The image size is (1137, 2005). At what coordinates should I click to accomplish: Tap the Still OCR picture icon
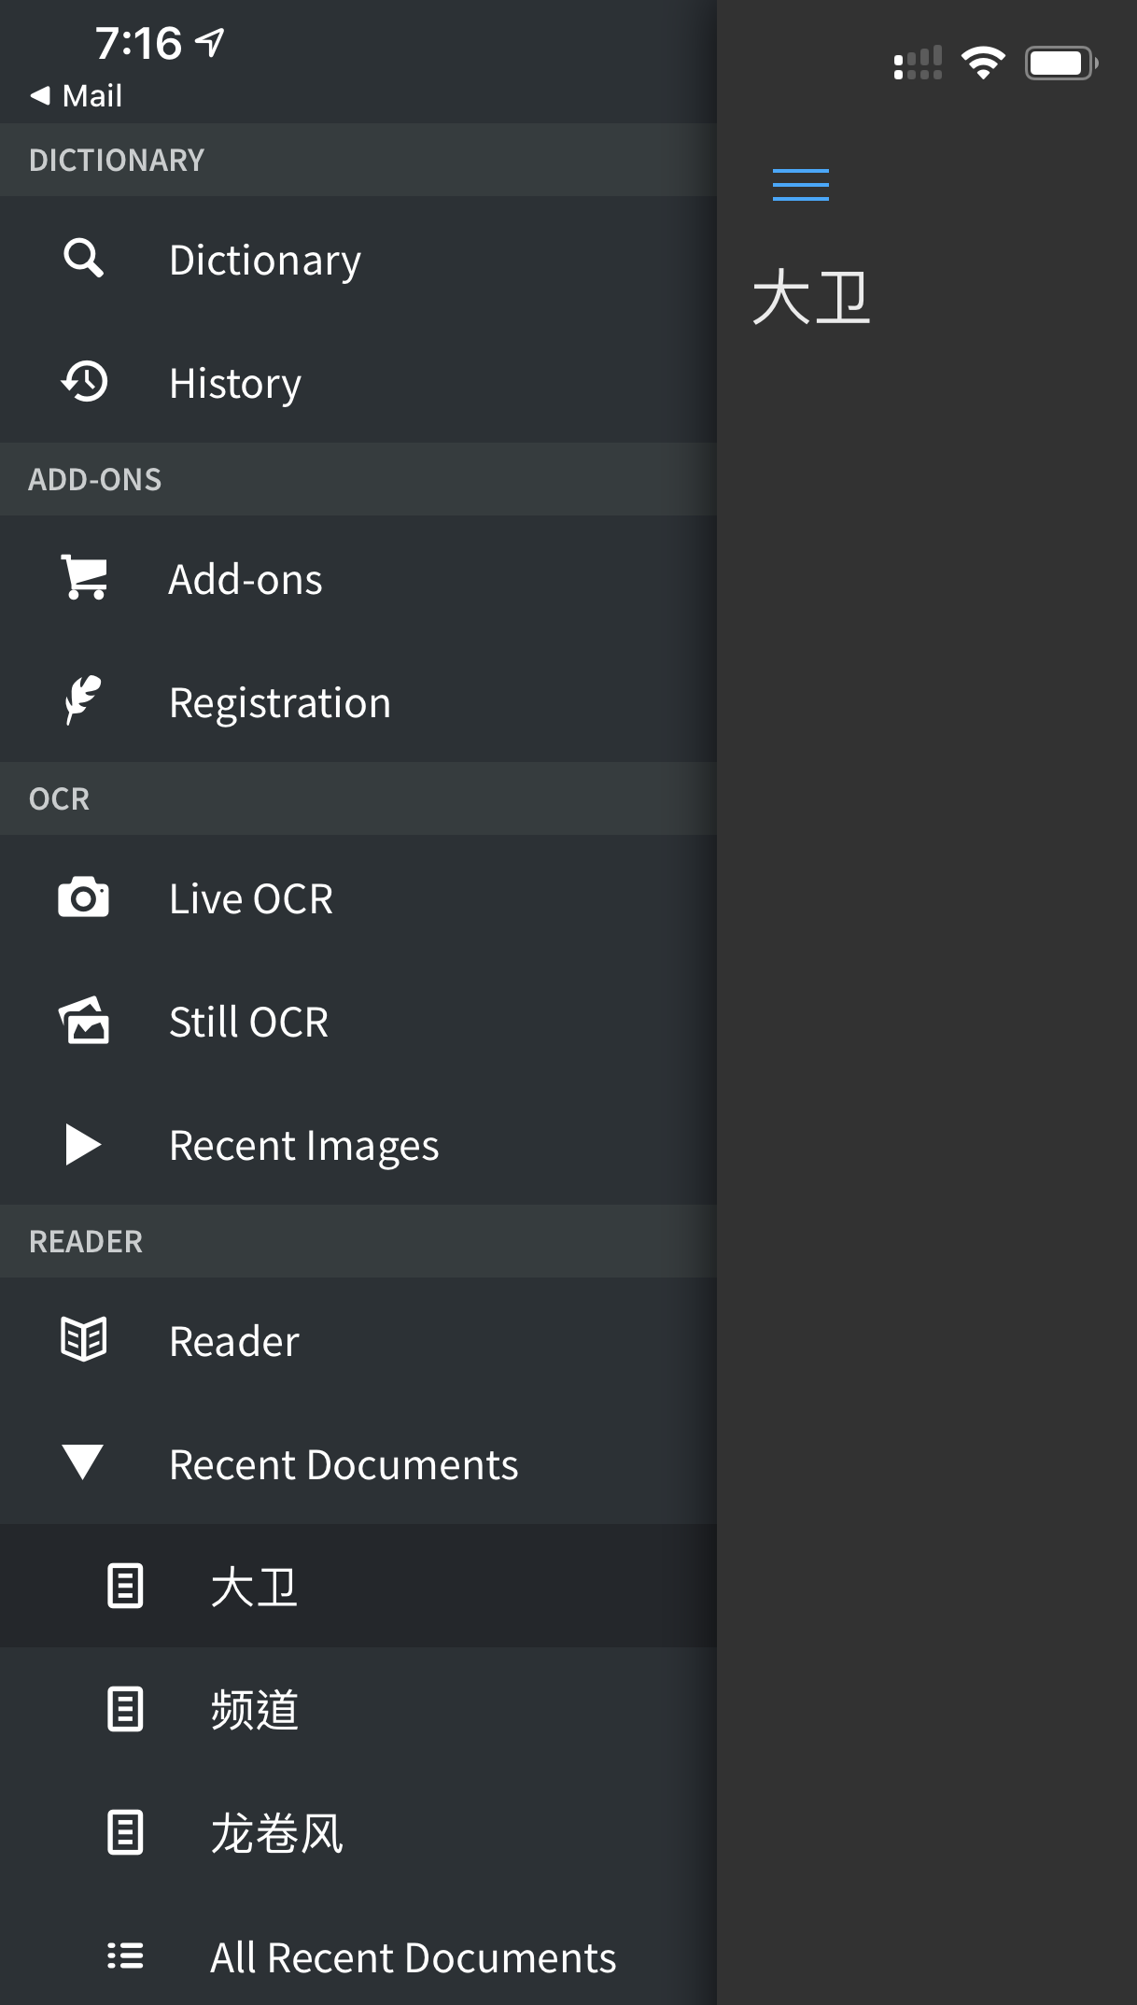tap(84, 1021)
